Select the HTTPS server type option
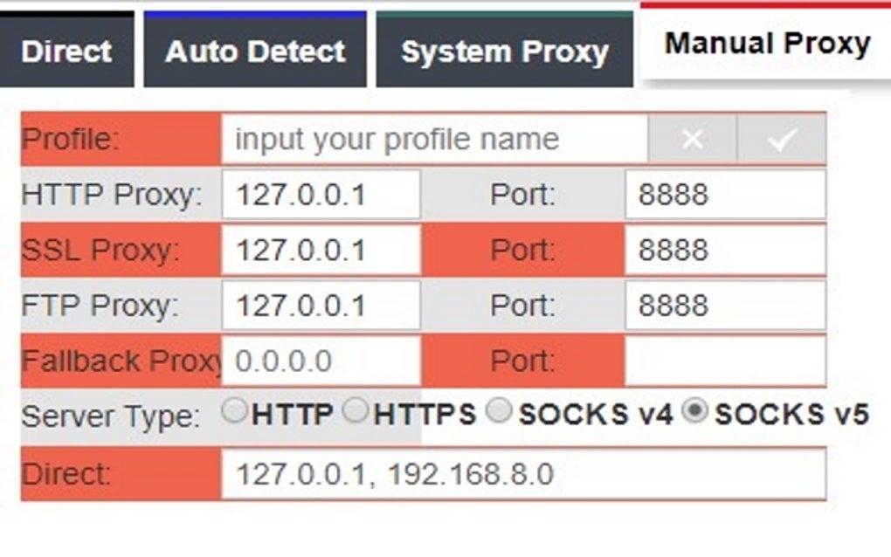The image size is (891, 557). coord(356,411)
